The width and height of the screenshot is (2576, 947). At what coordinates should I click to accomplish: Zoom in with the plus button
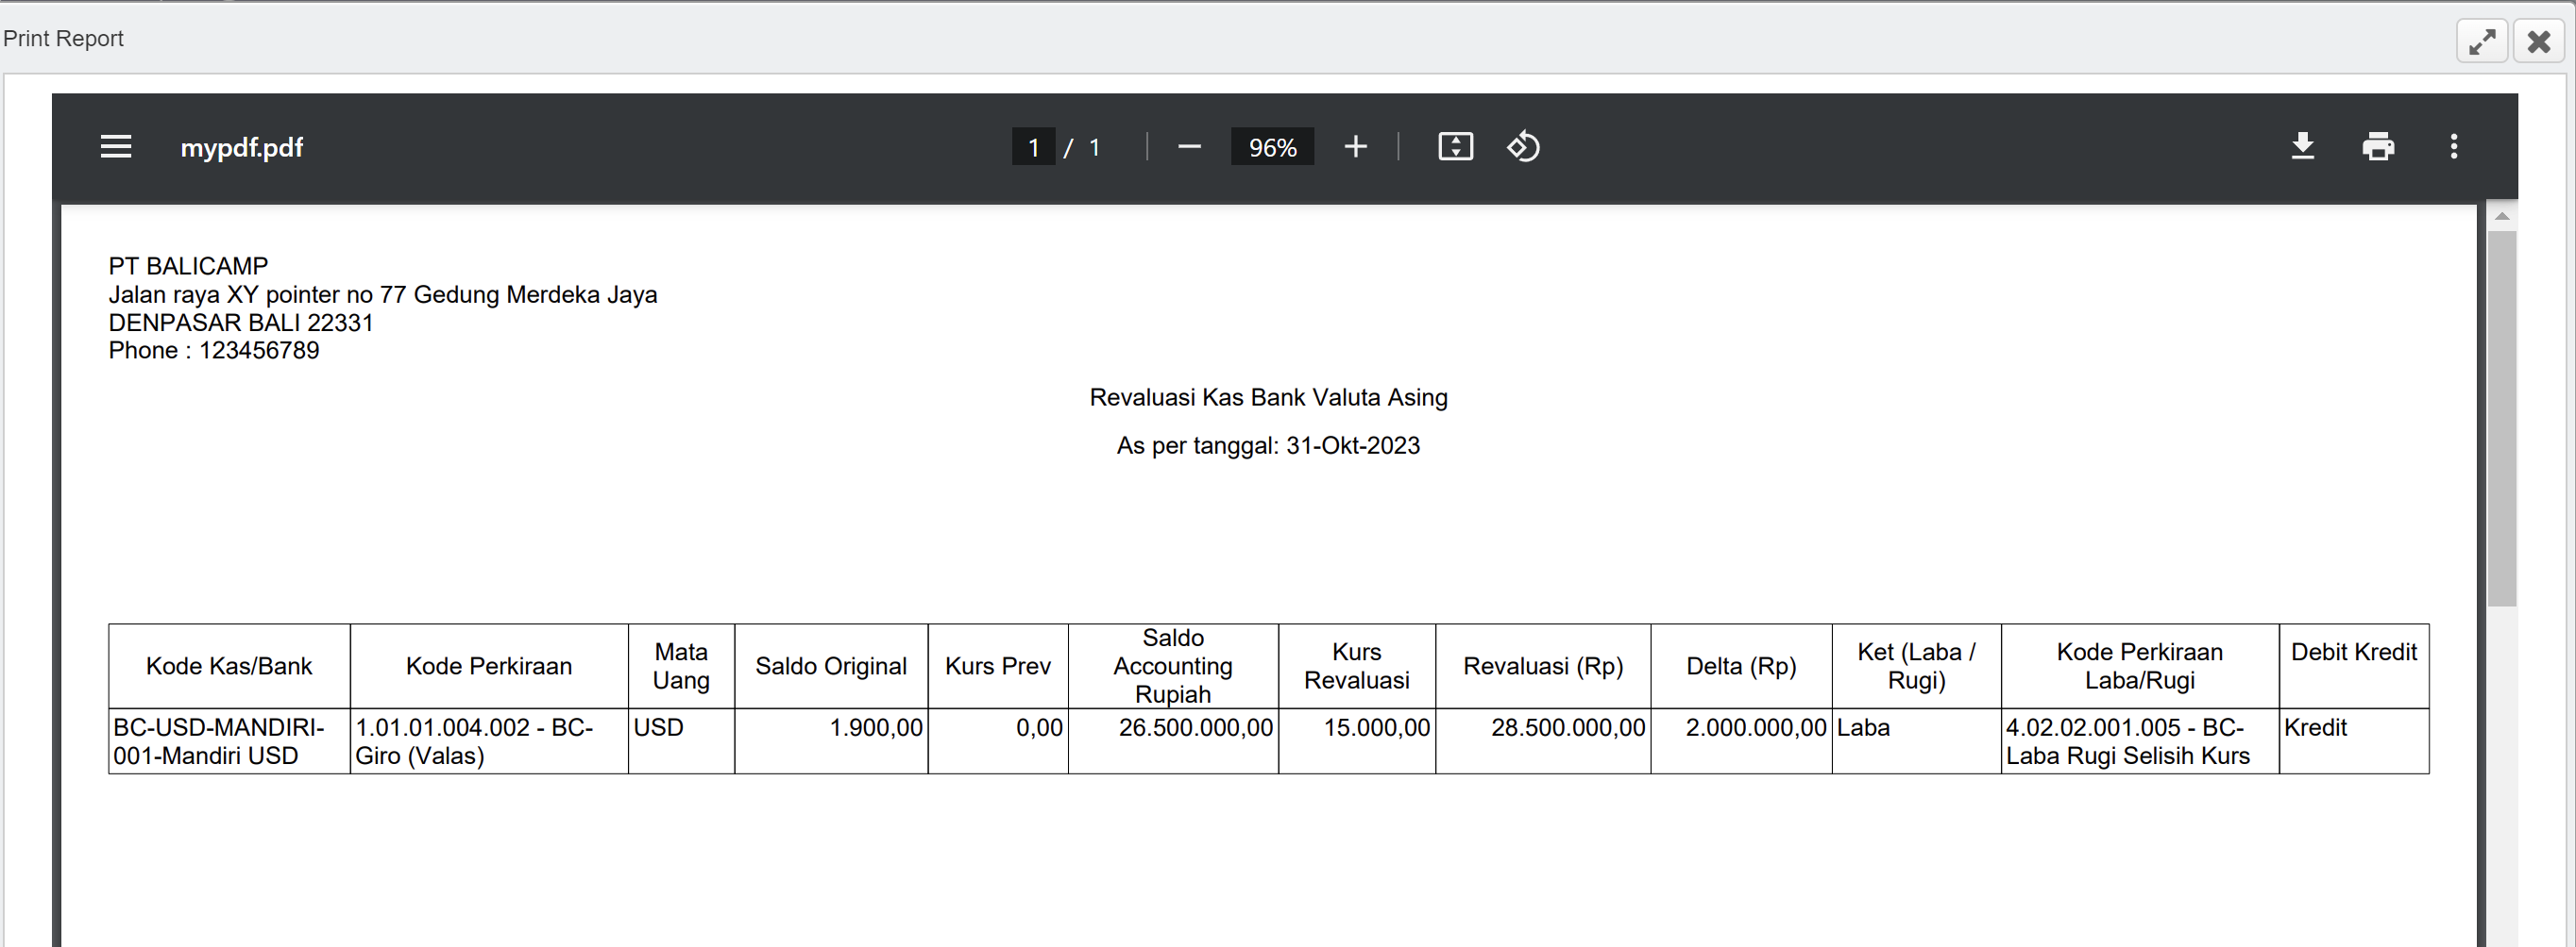(1355, 147)
